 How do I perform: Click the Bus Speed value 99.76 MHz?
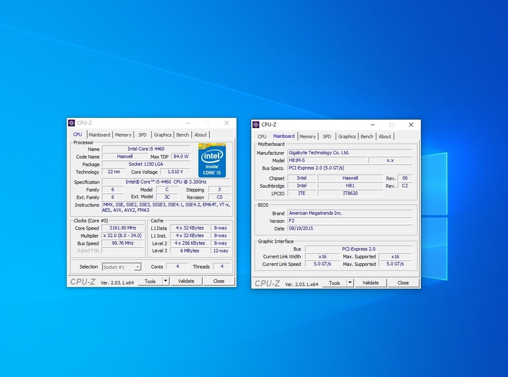click(123, 243)
